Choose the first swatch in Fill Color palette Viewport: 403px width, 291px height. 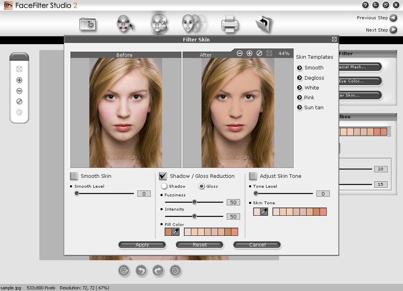pos(188,232)
